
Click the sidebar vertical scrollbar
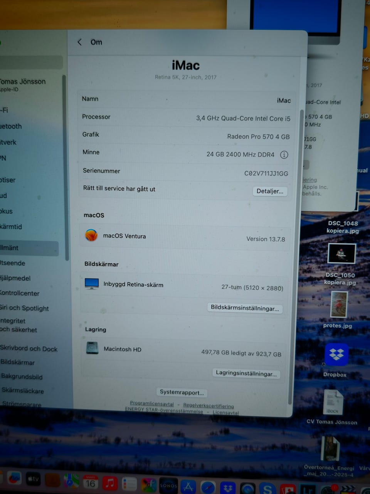(x=65, y=168)
